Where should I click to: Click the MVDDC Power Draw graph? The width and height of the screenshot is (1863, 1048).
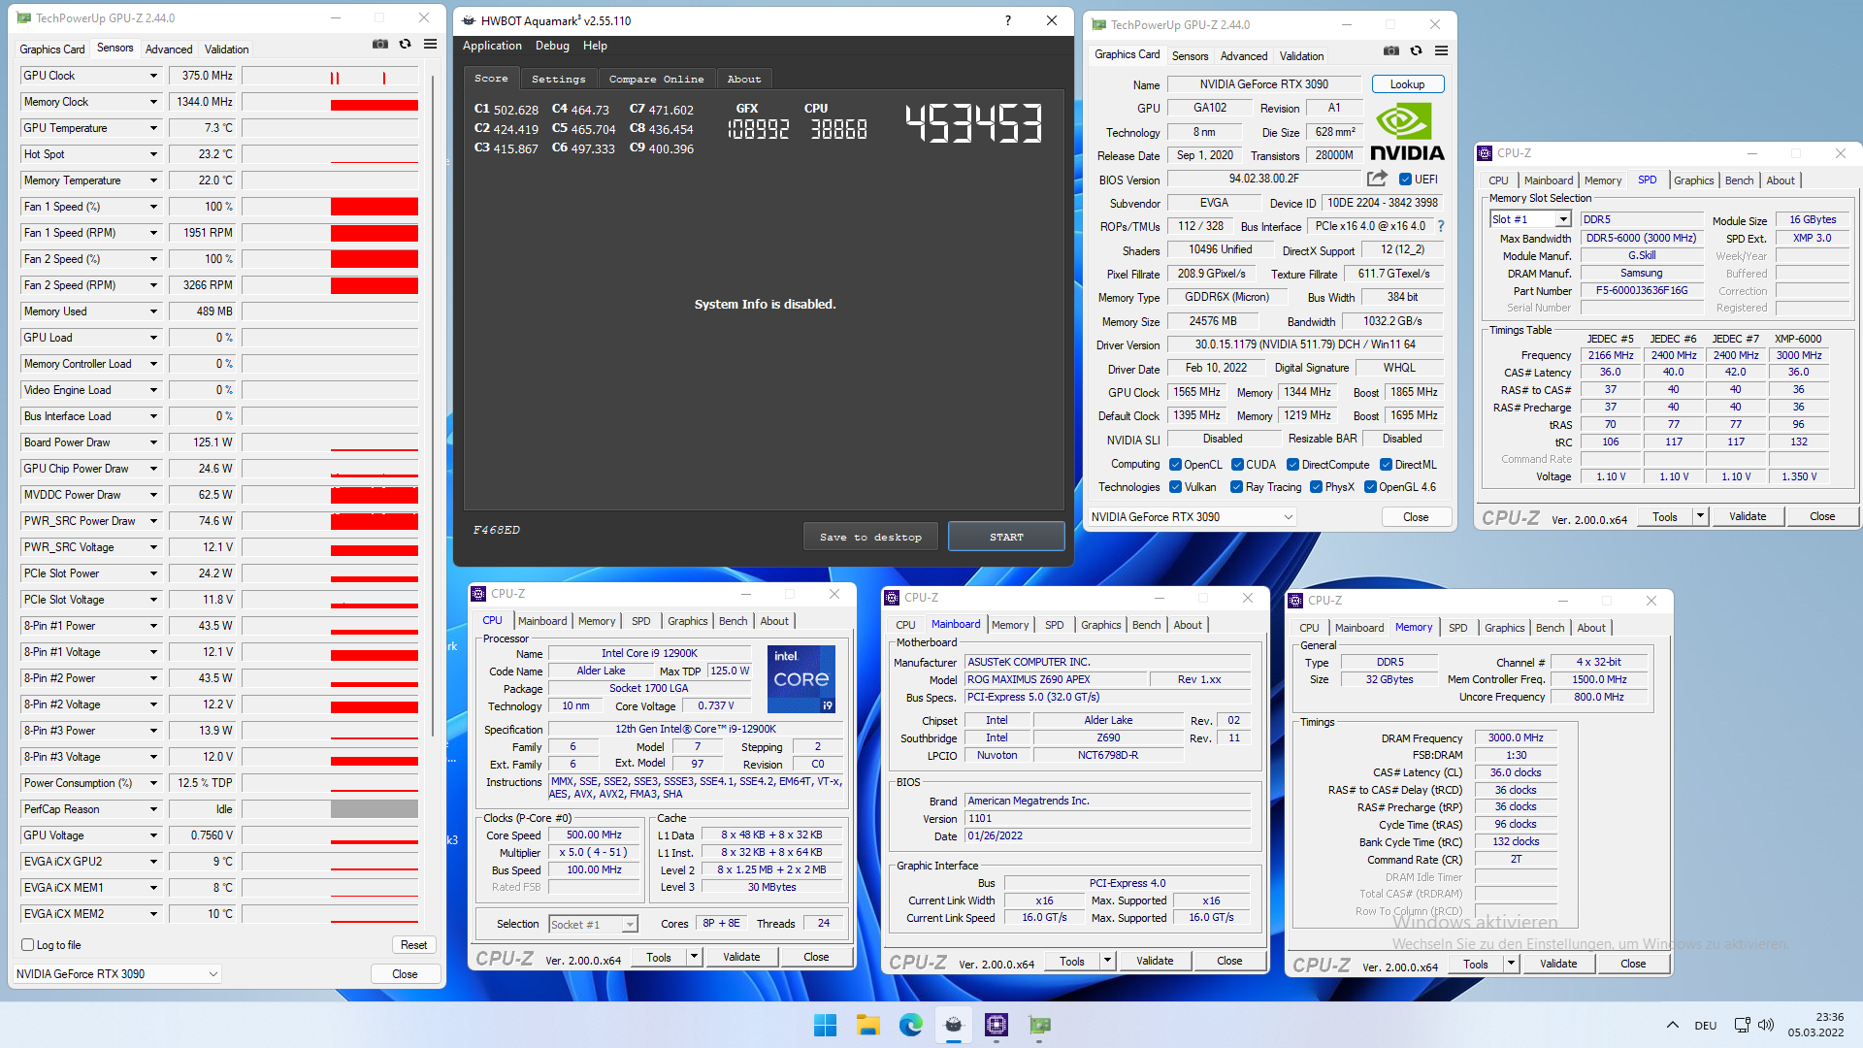click(330, 495)
